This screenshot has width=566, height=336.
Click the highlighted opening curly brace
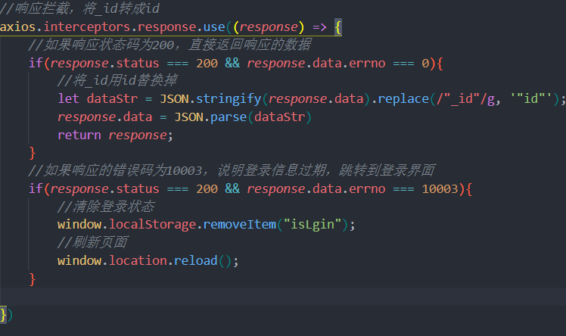click(x=338, y=27)
